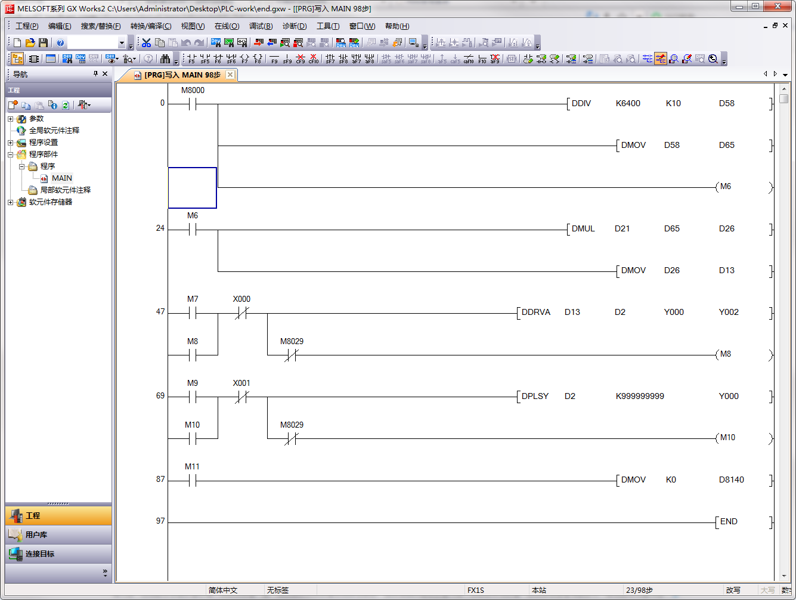Open the 帮助(H) menu

click(397, 26)
